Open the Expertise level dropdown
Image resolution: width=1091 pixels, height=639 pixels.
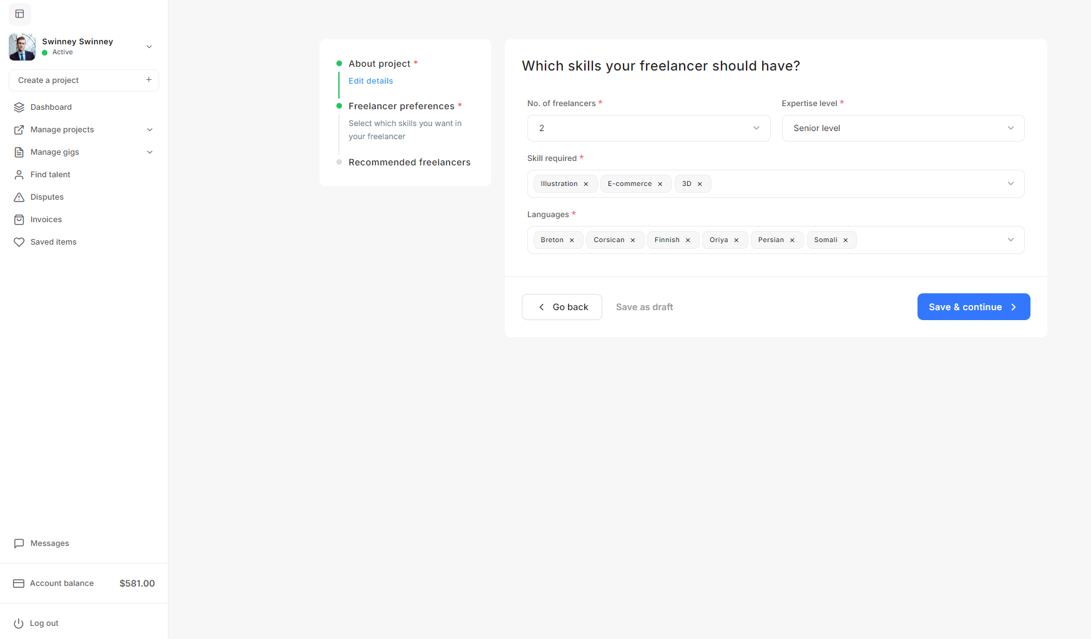coord(903,128)
